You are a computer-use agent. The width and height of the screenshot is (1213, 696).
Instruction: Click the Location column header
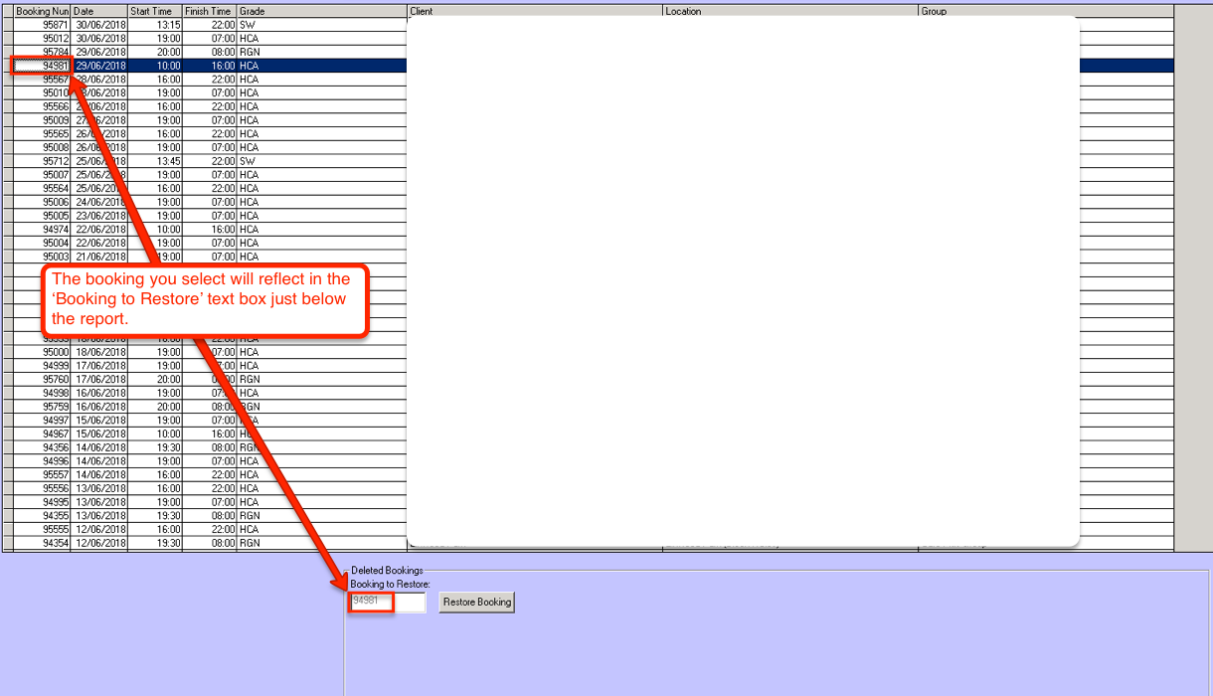coord(789,11)
